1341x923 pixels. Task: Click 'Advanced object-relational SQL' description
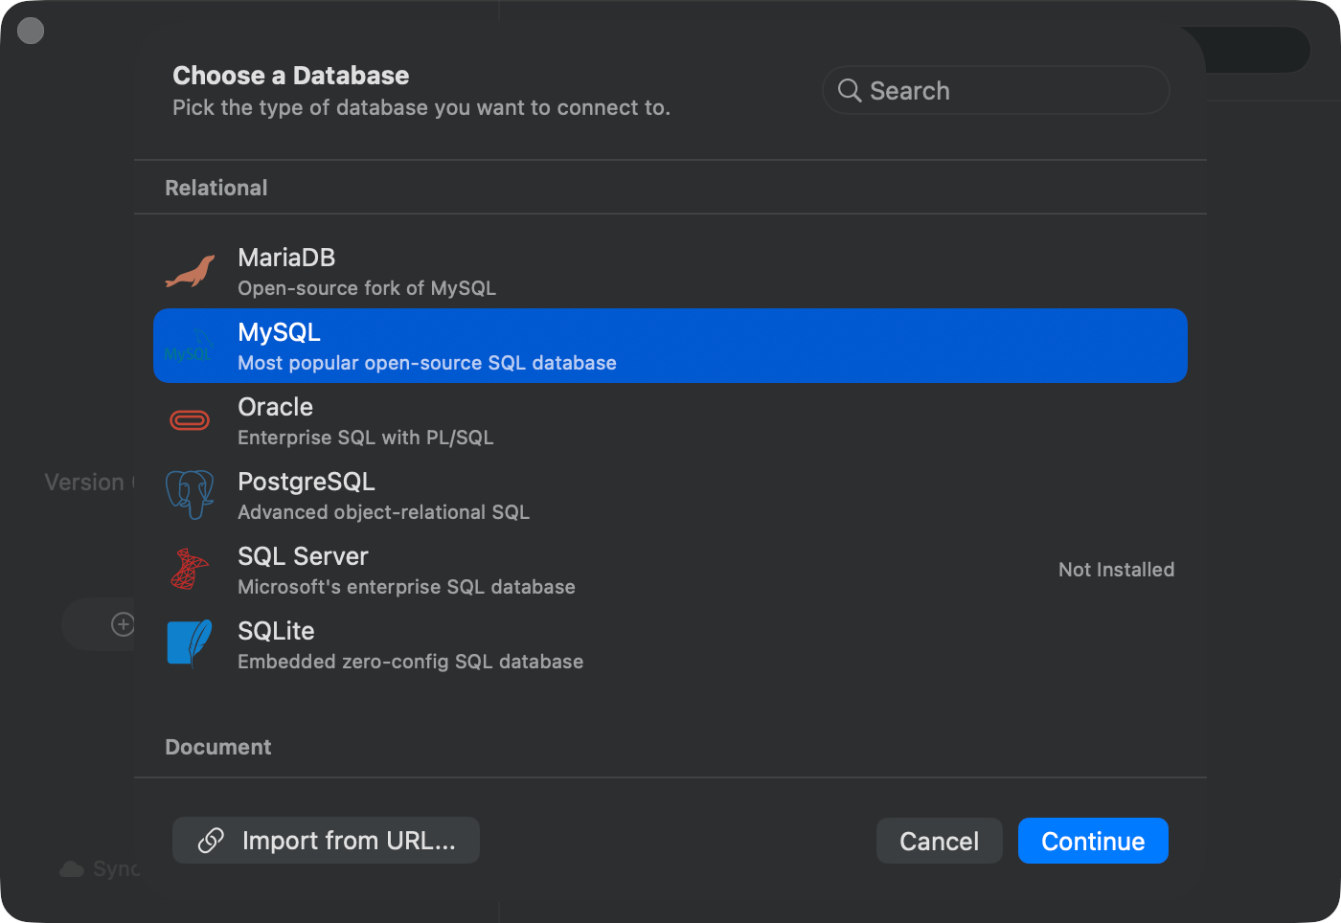point(383,512)
